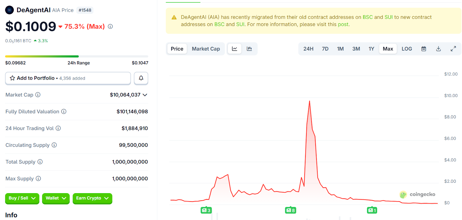
Task: Click the 24h Range progress bar
Action: (x=77, y=56)
